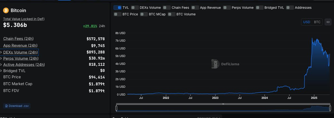
Task: Turn on BTC Price chart toggle
Action: pos(117,14)
